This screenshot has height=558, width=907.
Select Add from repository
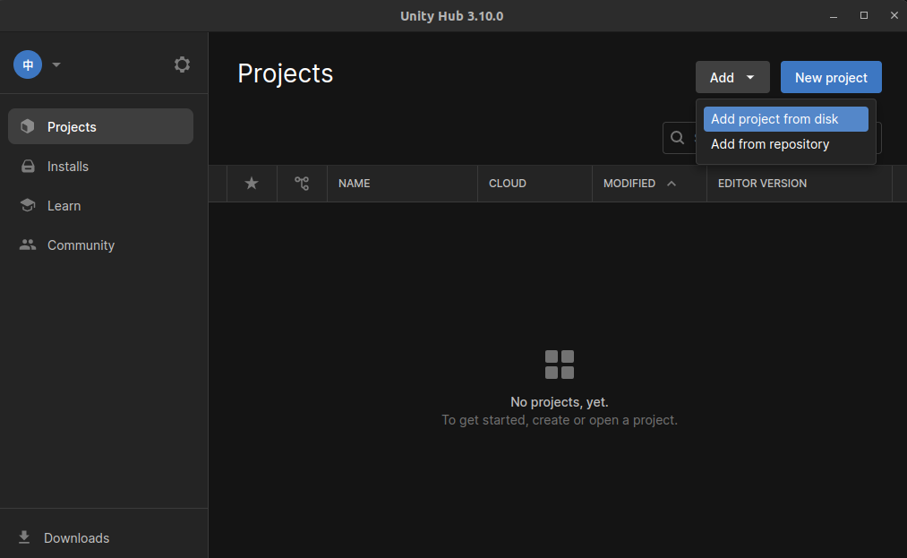tap(770, 143)
